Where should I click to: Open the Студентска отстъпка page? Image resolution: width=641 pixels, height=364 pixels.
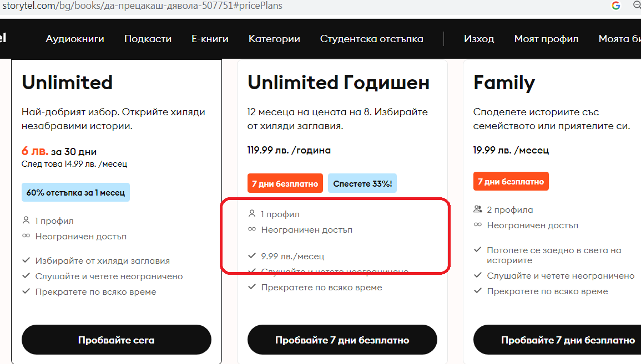371,39
